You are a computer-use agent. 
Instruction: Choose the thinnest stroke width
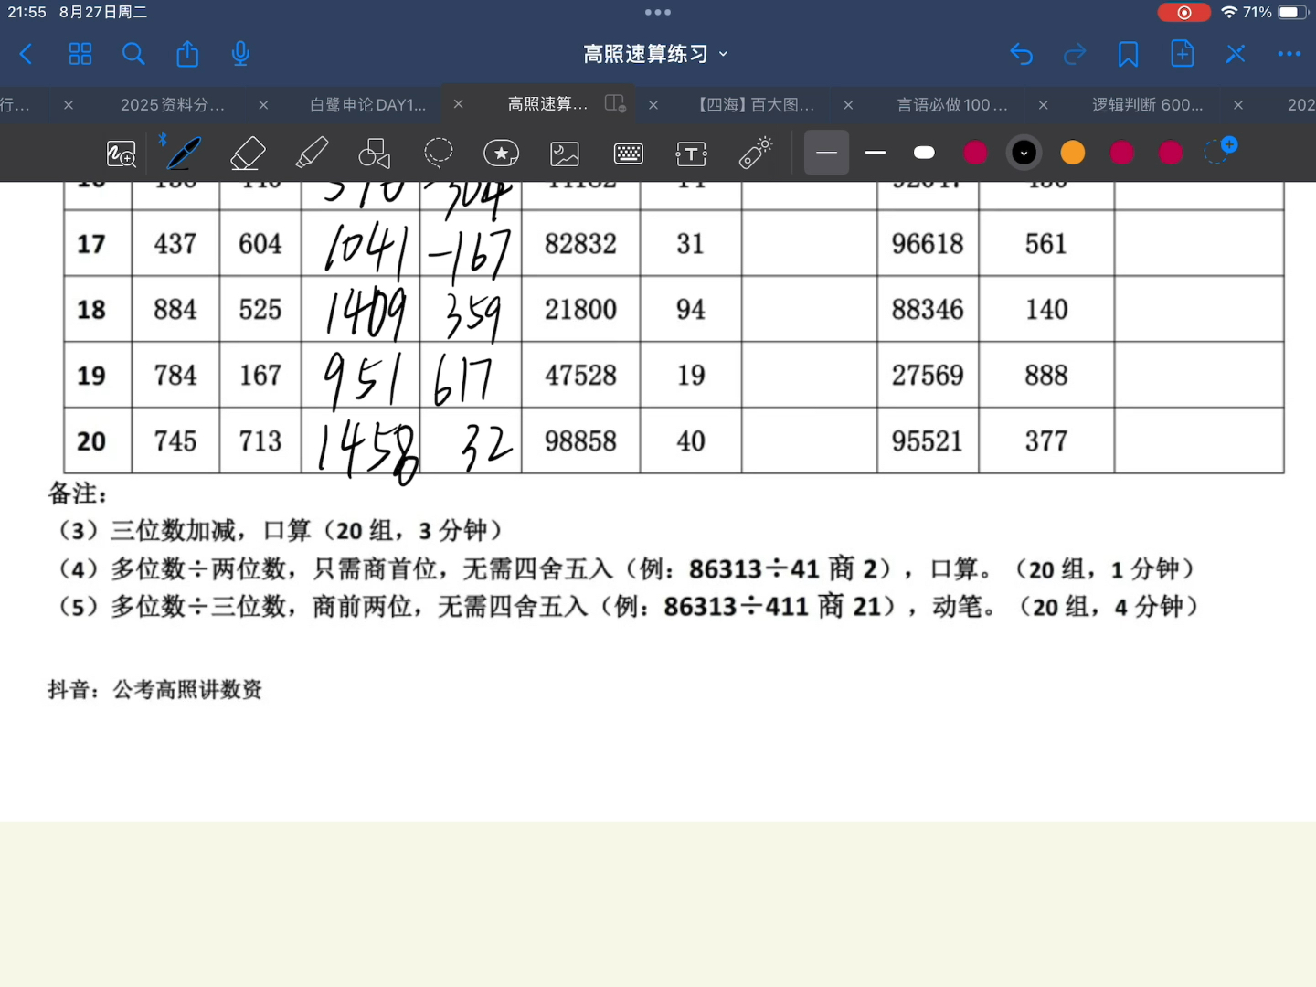tap(826, 153)
